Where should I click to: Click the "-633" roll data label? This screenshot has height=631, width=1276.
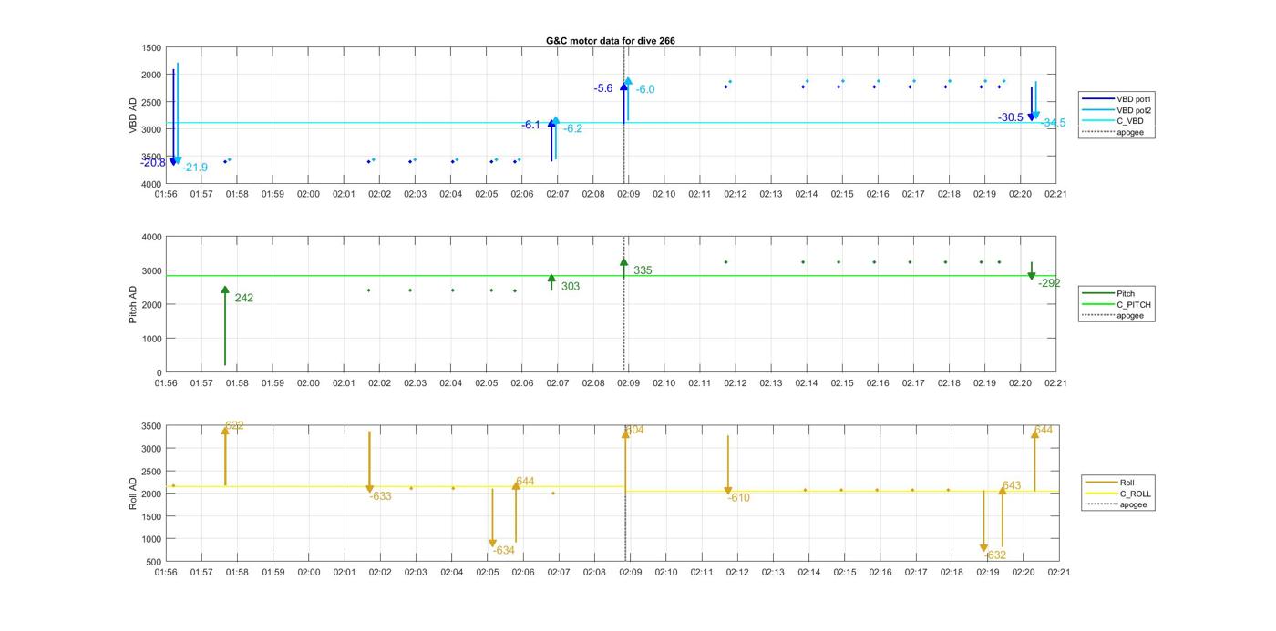pos(380,496)
